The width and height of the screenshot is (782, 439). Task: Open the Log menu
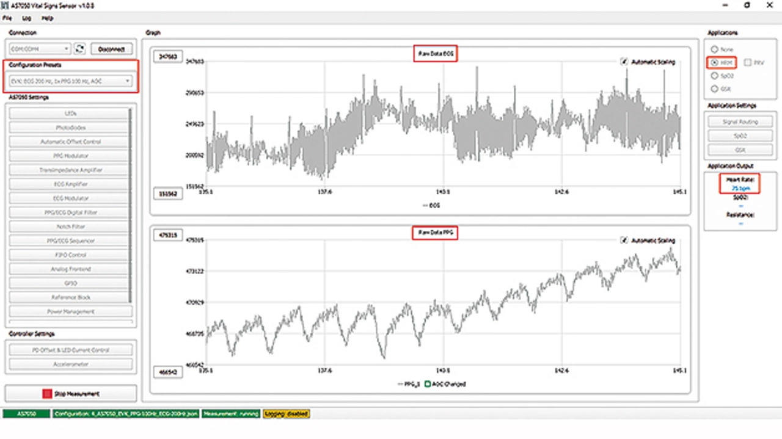pos(26,18)
